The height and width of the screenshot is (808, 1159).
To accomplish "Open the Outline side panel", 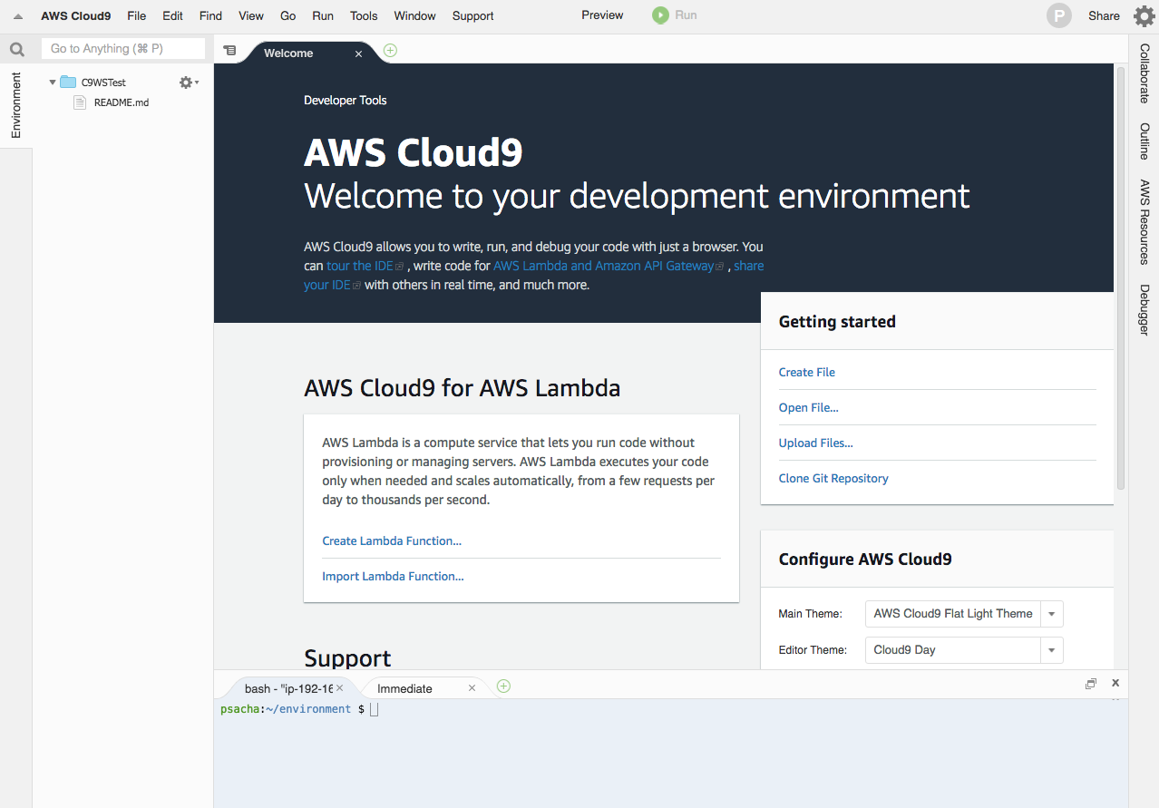I will pyautogui.click(x=1144, y=141).
